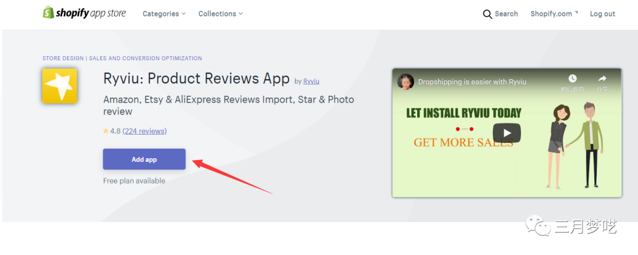Click Log out in the header
The image size is (638, 255).
coord(602,14)
